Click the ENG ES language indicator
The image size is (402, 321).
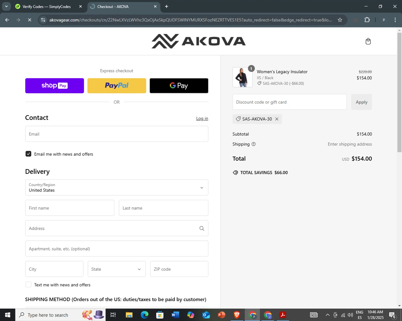point(360,315)
